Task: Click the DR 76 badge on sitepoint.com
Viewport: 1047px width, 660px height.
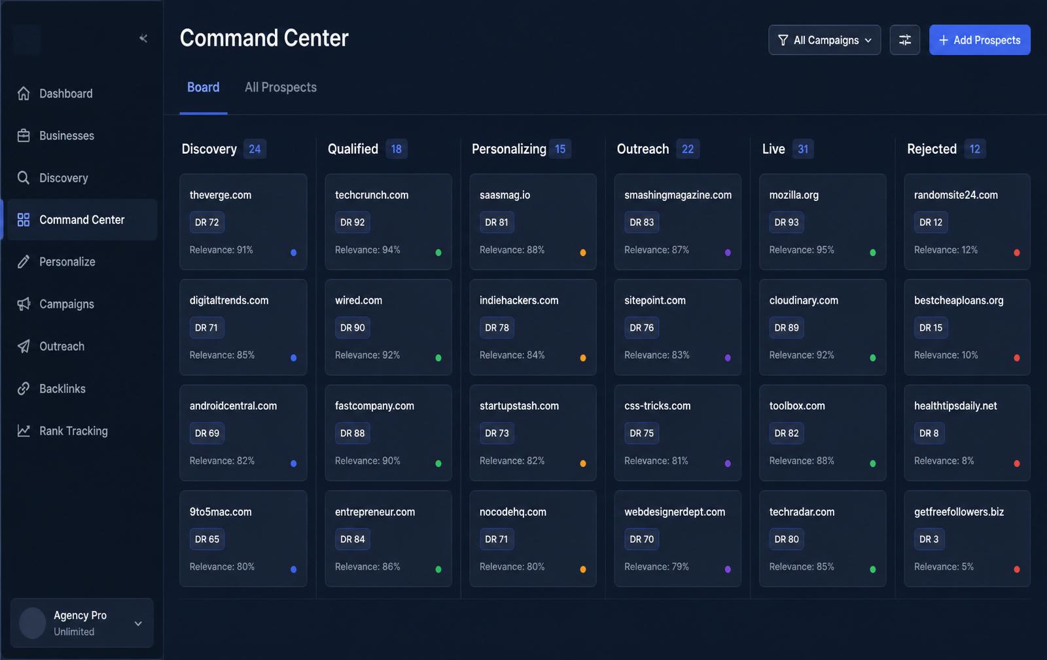Action: [642, 328]
